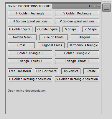Click H Golden Rectangle button
Screen dimensions: 112x119
(30, 13)
